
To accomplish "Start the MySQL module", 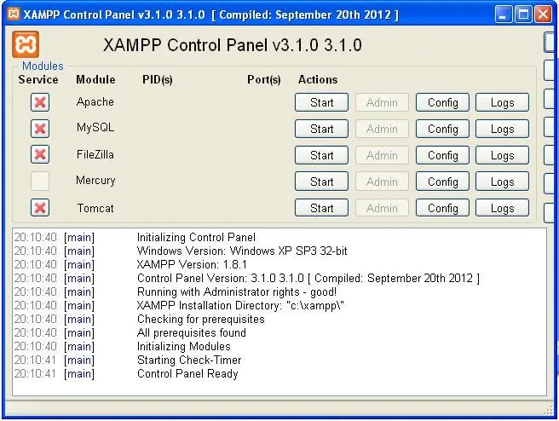I will pos(321,129).
